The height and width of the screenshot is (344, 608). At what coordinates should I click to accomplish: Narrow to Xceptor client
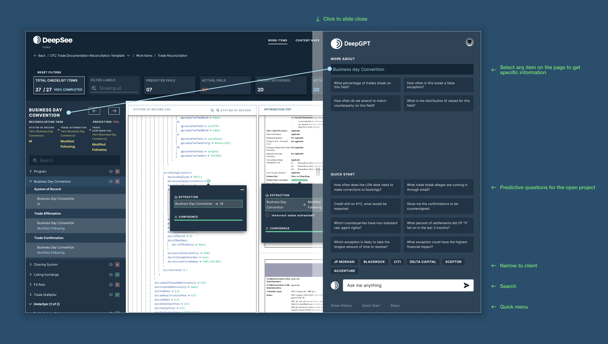pos(453,262)
